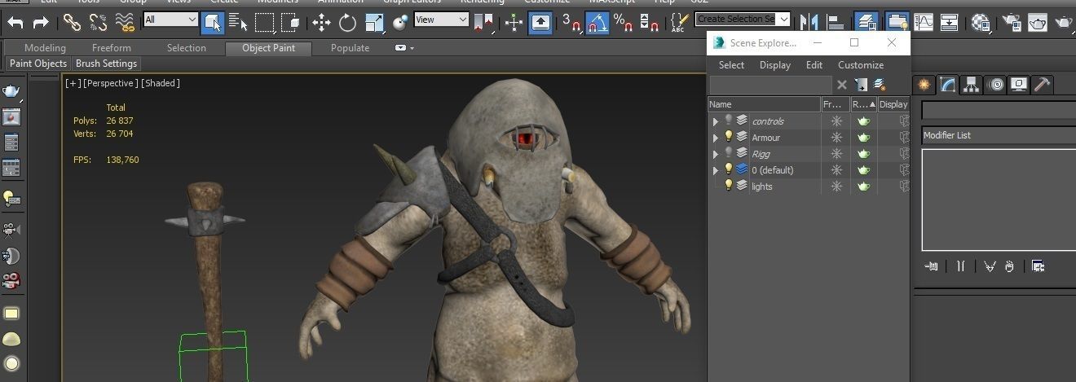
Task: Activate the Select and Link tool
Action: point(72,22)
